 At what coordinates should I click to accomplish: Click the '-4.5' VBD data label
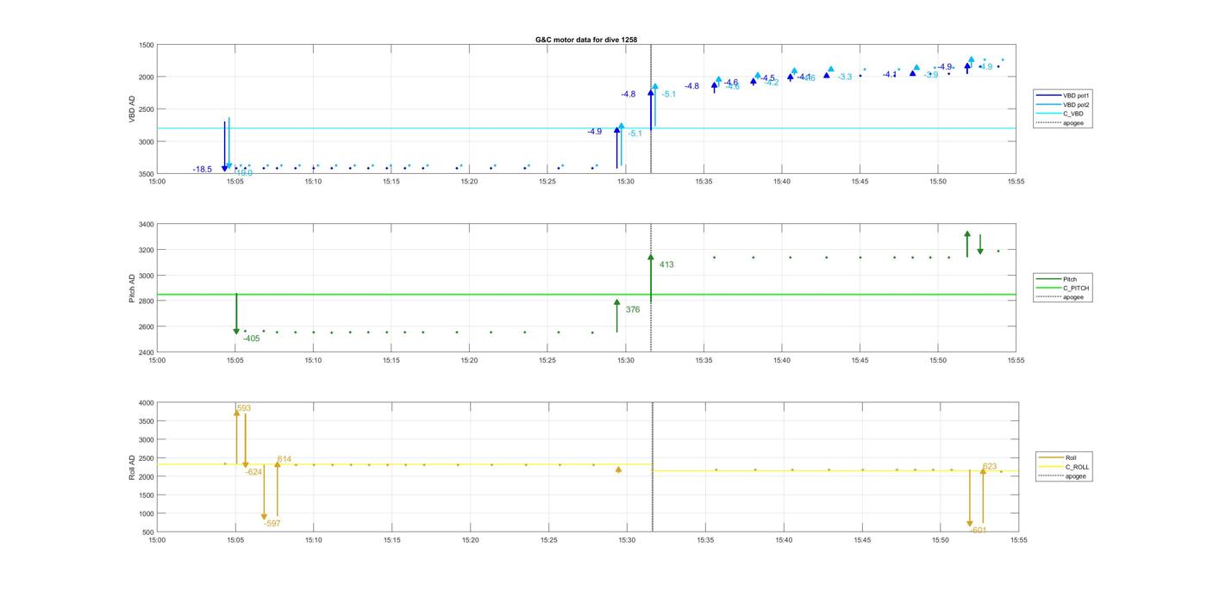pos(767,78)
